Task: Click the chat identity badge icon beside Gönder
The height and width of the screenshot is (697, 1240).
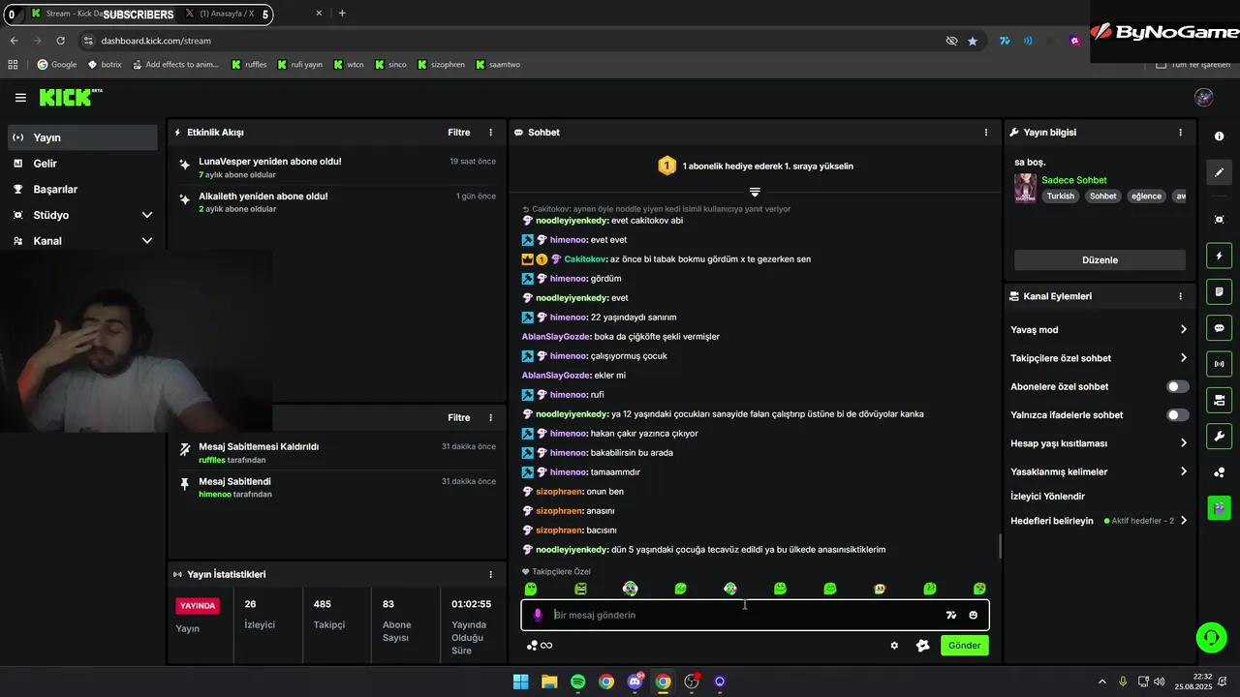Action: [922, 646]
